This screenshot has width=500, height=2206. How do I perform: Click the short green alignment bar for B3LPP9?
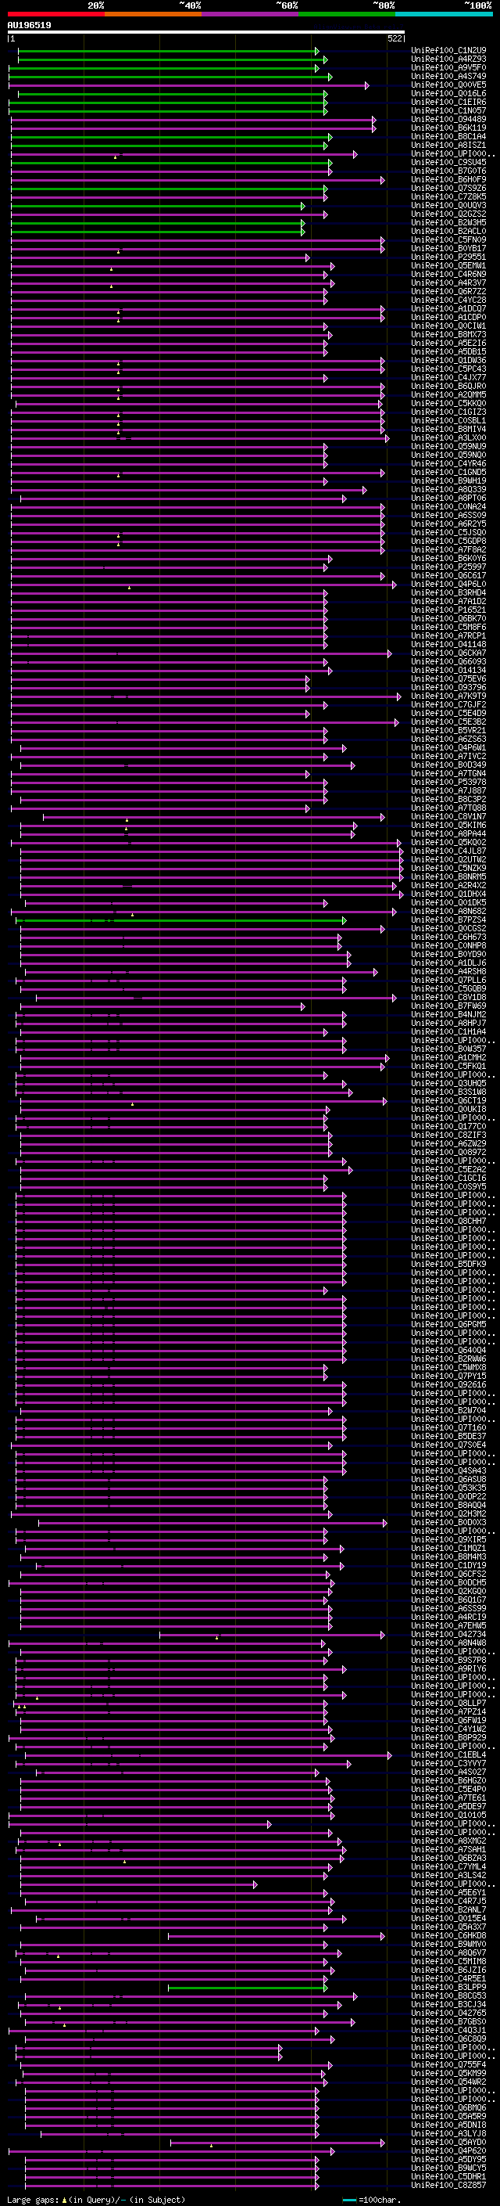click(x=248, y=1988)
